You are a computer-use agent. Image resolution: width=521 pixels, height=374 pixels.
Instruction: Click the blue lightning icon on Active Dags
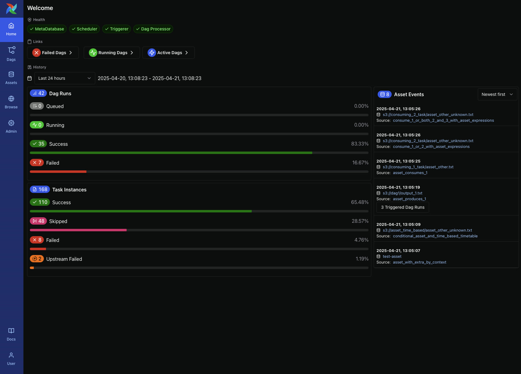(x=152, y=52)
